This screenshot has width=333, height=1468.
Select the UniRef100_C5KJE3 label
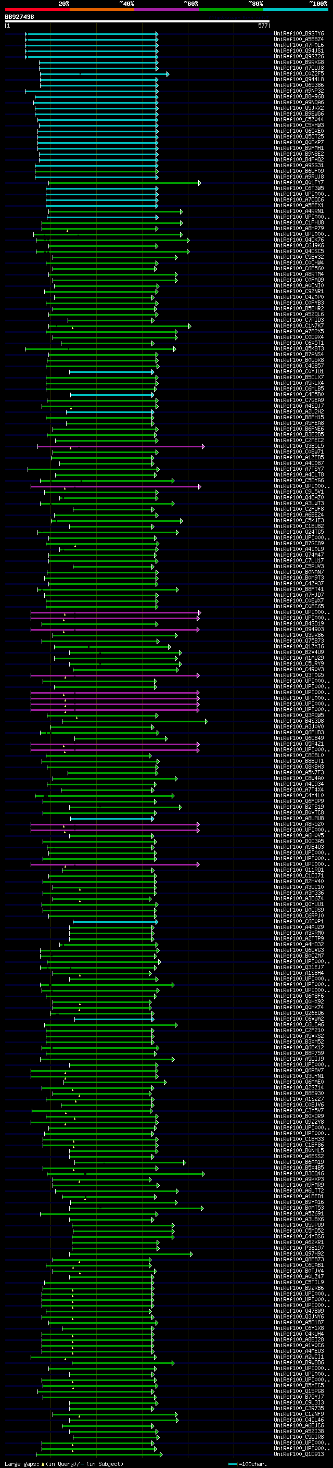pos(298,520)
